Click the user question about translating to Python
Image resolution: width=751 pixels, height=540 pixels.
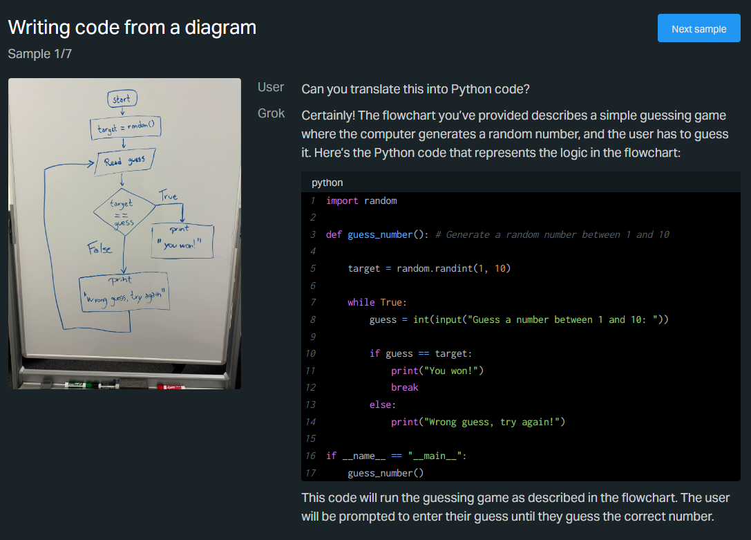[x=415, y=89]
